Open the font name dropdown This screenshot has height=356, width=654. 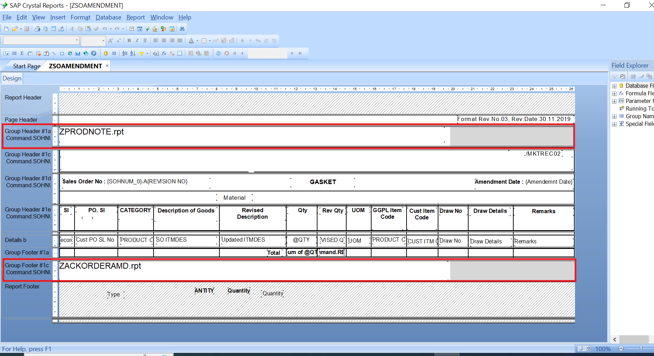click(x=77, y=41)
